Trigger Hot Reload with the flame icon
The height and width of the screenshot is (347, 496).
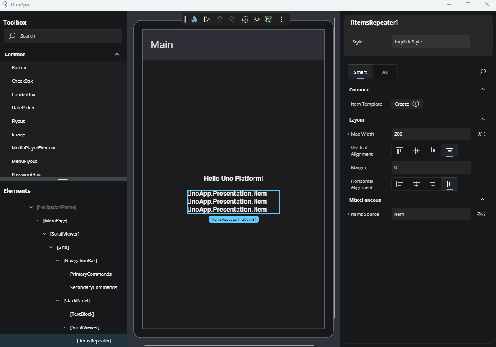pos(194,19)
